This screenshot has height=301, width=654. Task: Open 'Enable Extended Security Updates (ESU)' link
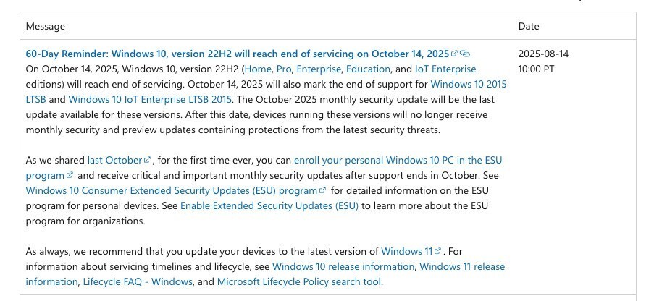269,205
